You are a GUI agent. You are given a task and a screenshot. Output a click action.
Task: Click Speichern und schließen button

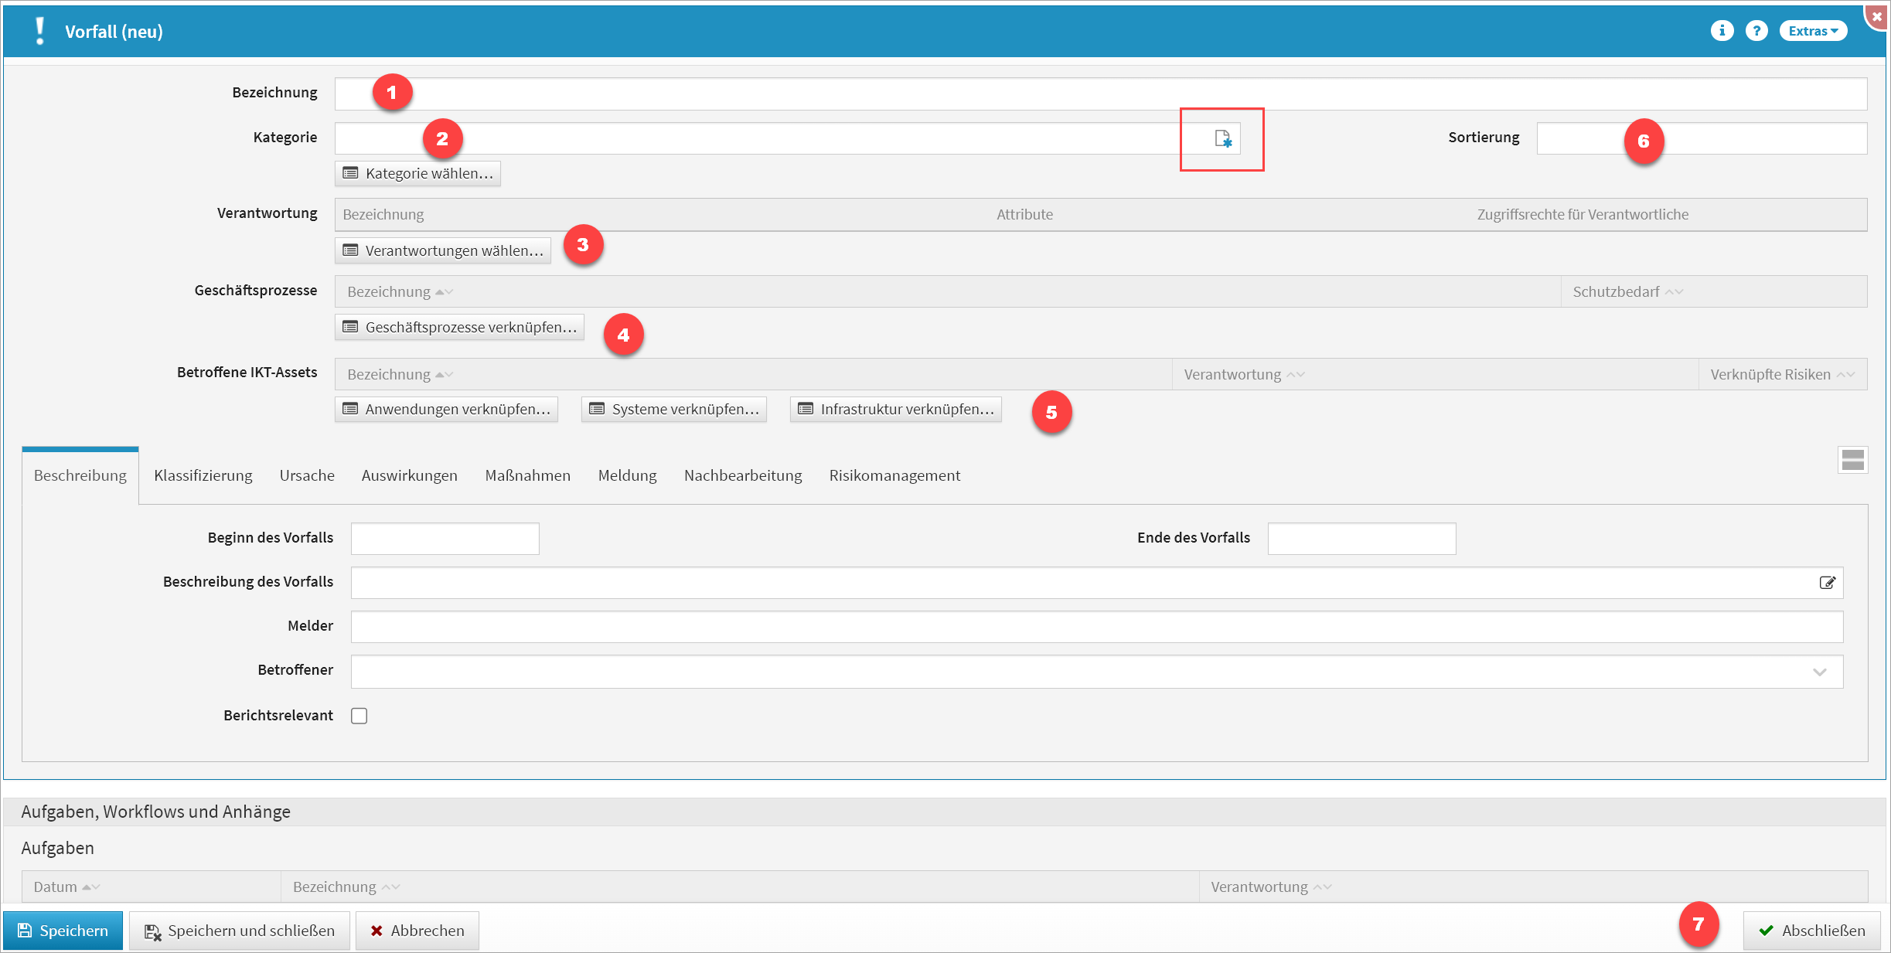240,931
